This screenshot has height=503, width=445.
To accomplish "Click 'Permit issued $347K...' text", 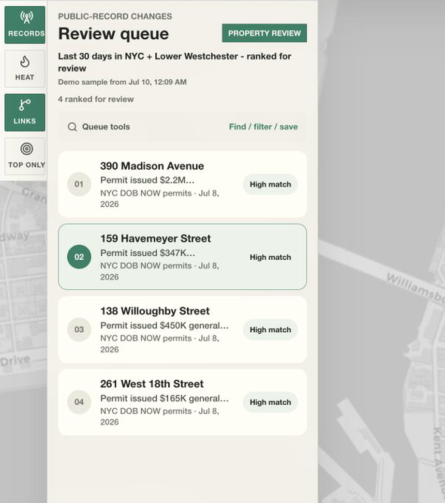I will pos(148,253).
